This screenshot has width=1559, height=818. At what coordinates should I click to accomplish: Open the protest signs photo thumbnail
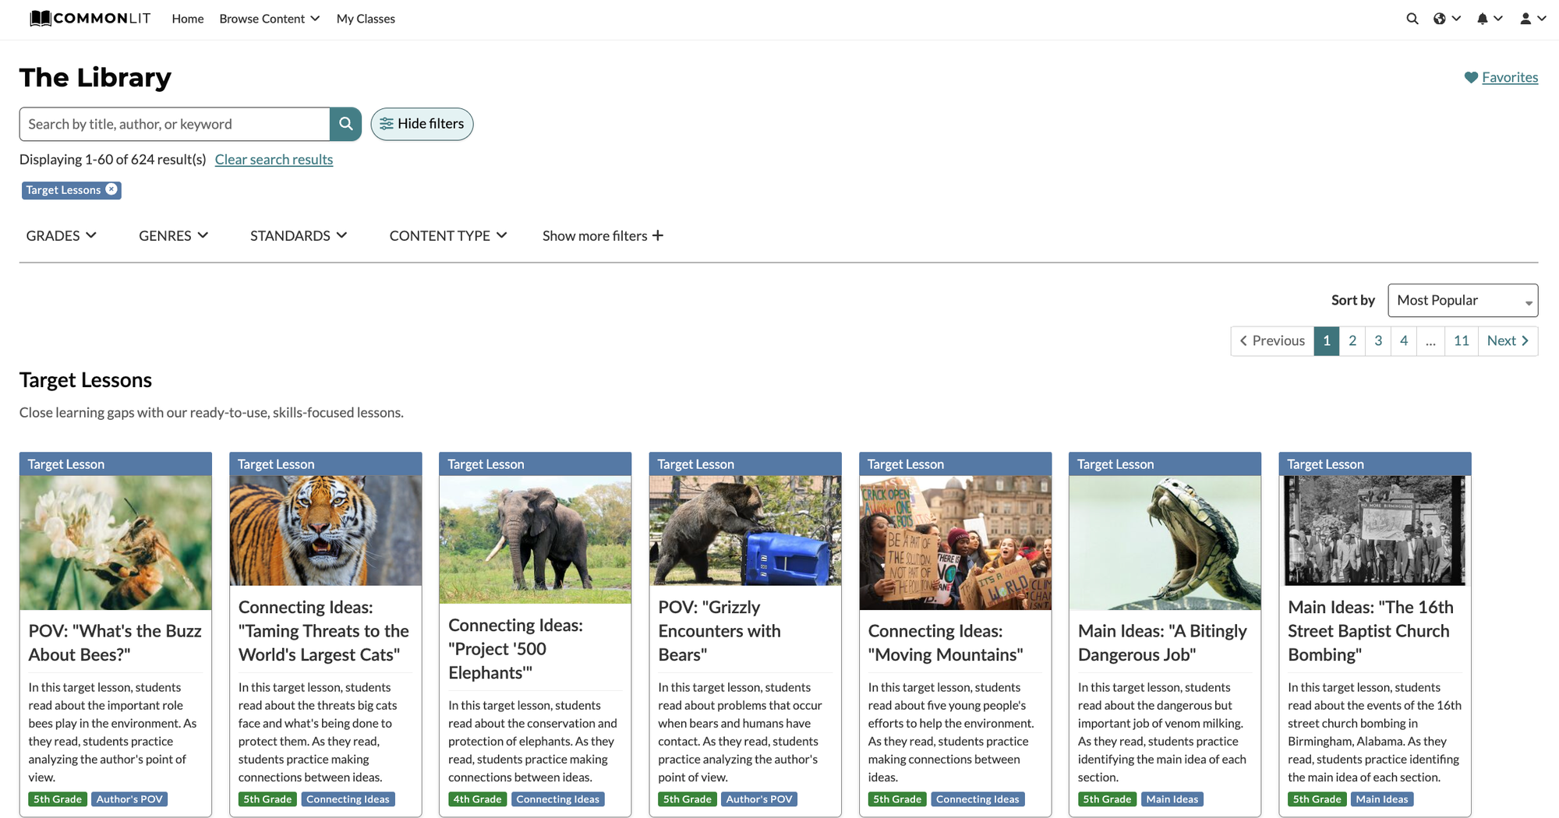click(955, 543)
